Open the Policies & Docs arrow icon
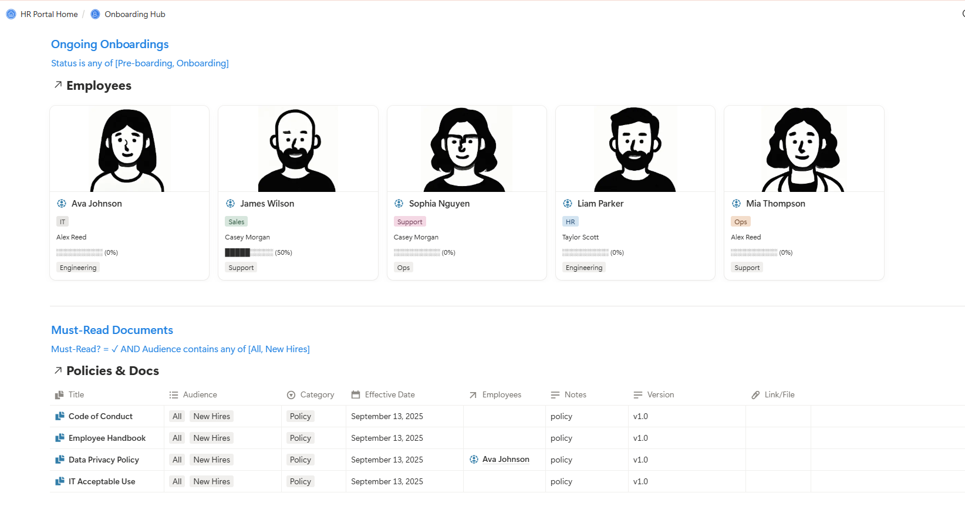965x513 pixels. [58, 370]
